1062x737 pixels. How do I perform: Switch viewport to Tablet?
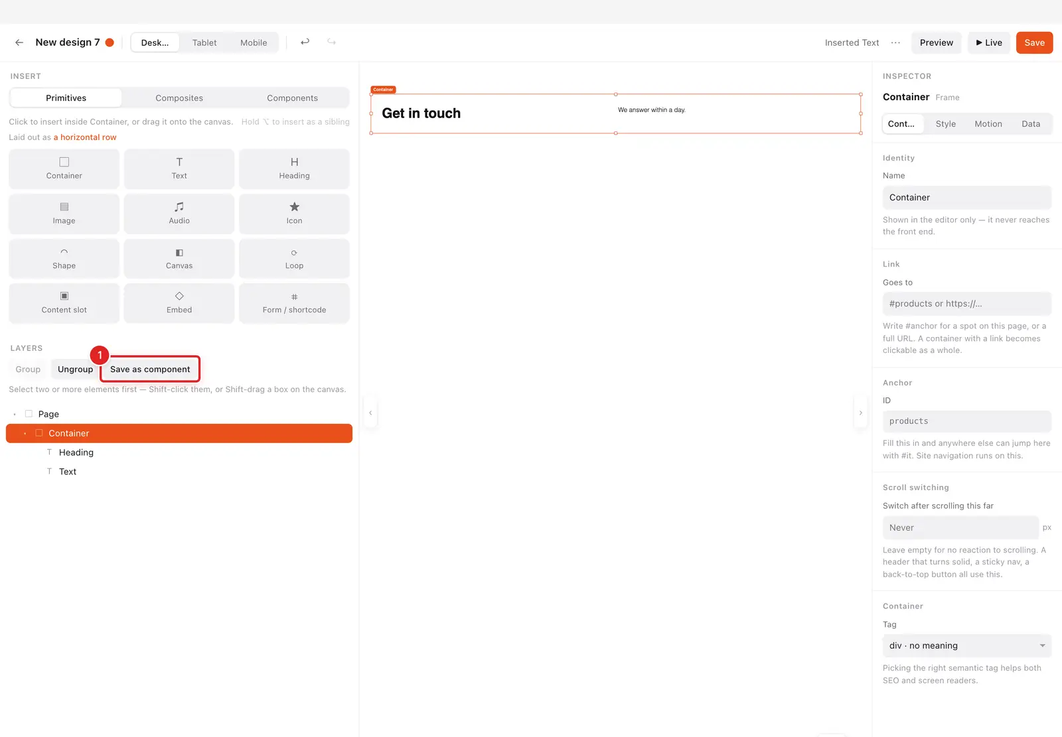204,42
